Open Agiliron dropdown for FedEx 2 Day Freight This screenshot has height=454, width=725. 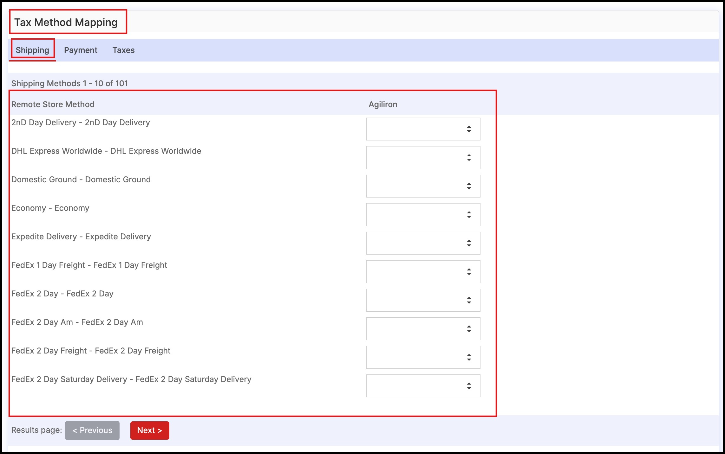pos(423,357)
